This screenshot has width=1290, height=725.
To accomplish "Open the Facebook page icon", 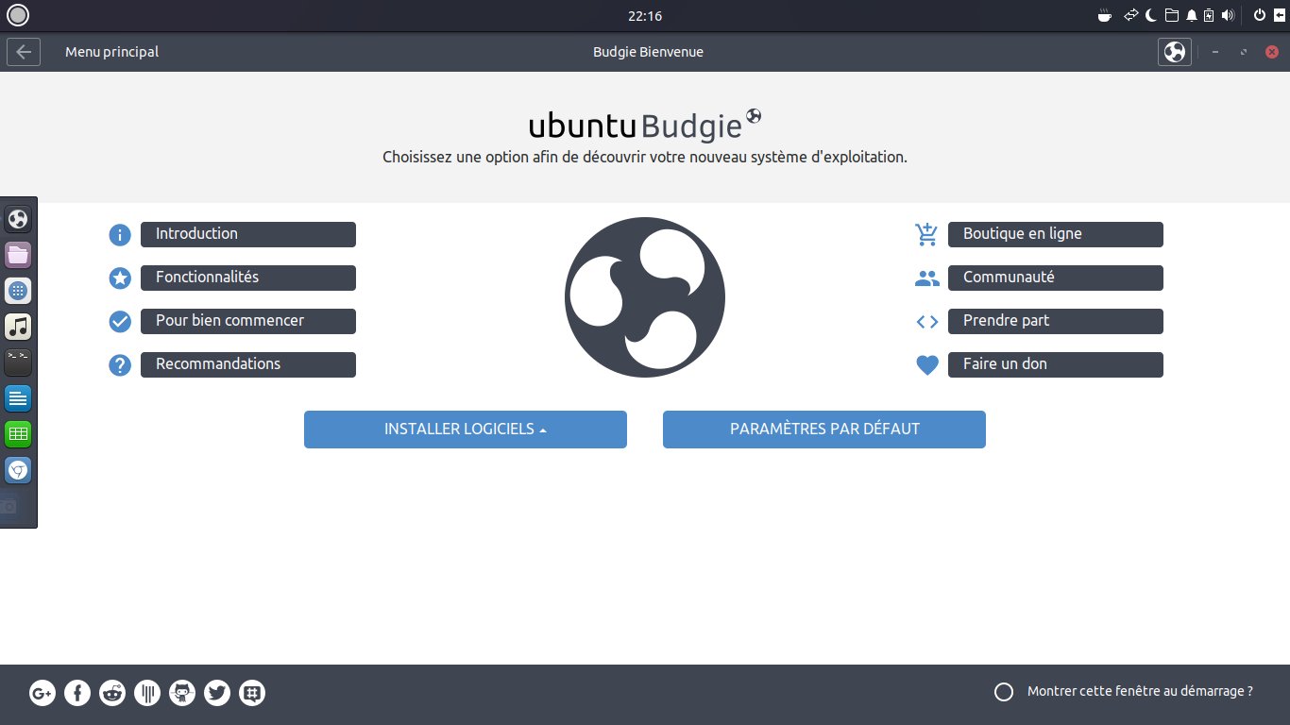I will [77, 694].
